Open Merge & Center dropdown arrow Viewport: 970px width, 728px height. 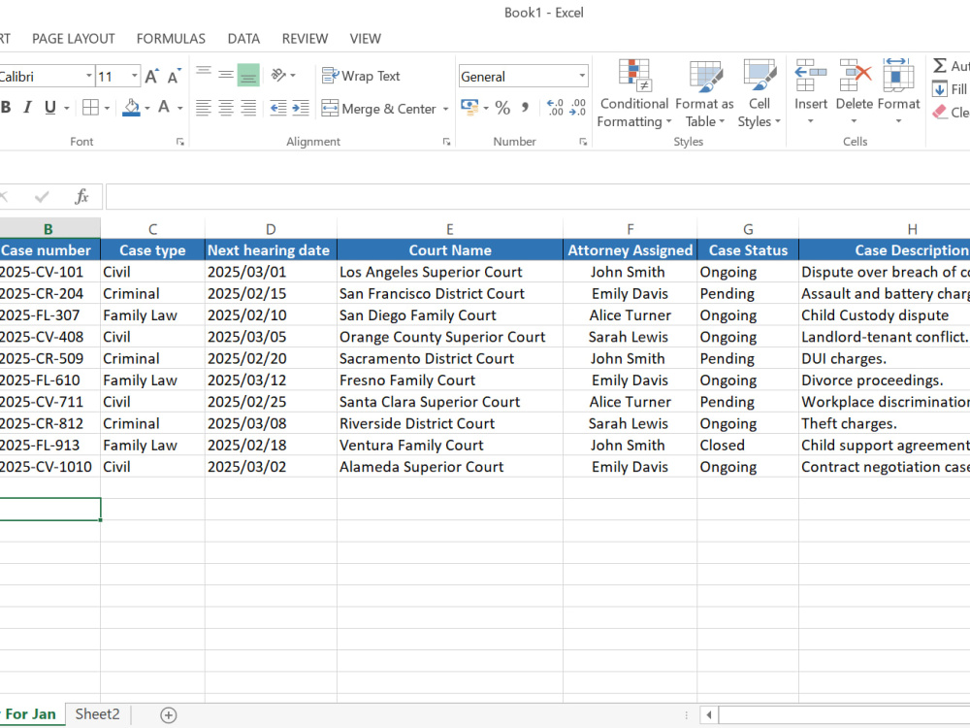(x=445, y=109)
